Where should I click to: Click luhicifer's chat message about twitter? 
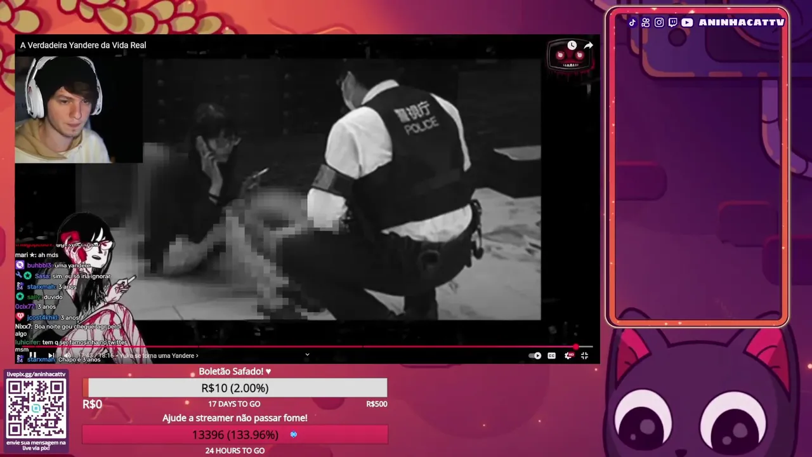[x=71, y=345]
